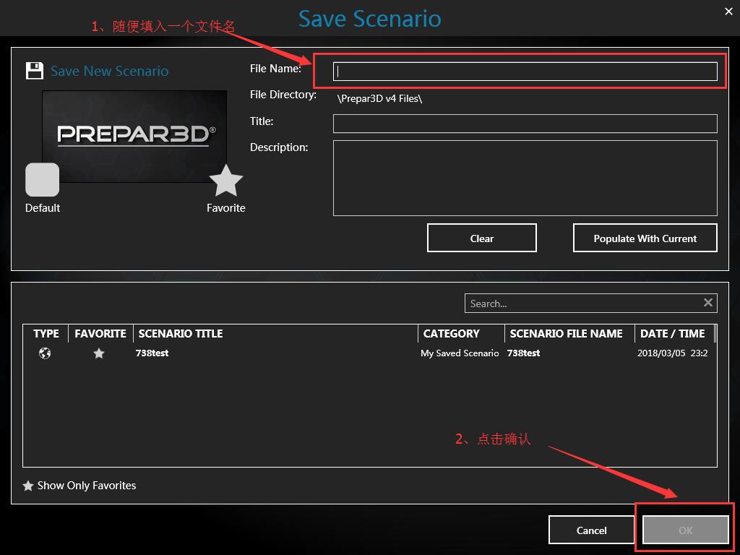Image resolution: width=740 pixels, height=555 pixels.
Task: Click the Description text area
Action: tap(525, 178)
